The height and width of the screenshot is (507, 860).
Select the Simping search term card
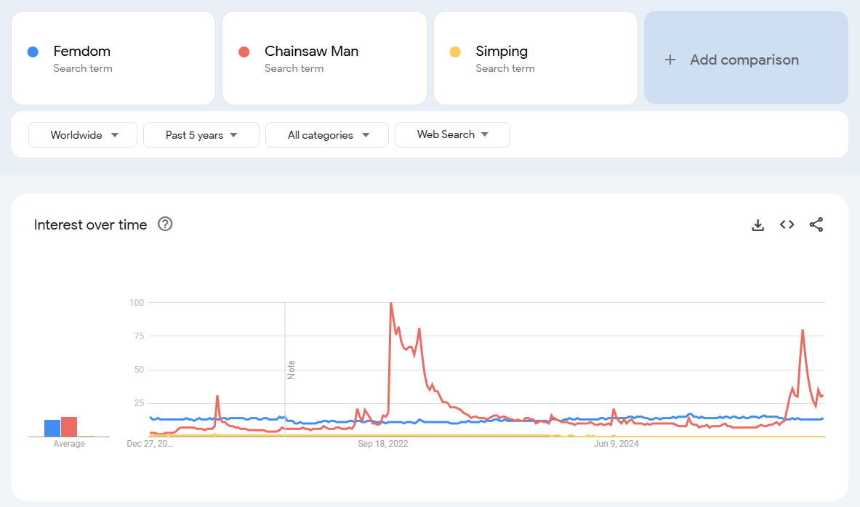(535, 58)
